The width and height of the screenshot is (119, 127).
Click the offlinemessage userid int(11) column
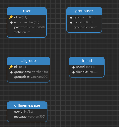click(27, 112)
